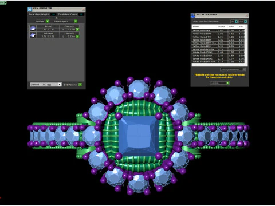Select the bottom round halo diamond
The width and height of the screenshot is (275, 206).
pos(139,183)
